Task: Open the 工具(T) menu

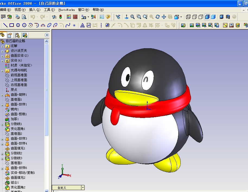Action: point(49,10)
